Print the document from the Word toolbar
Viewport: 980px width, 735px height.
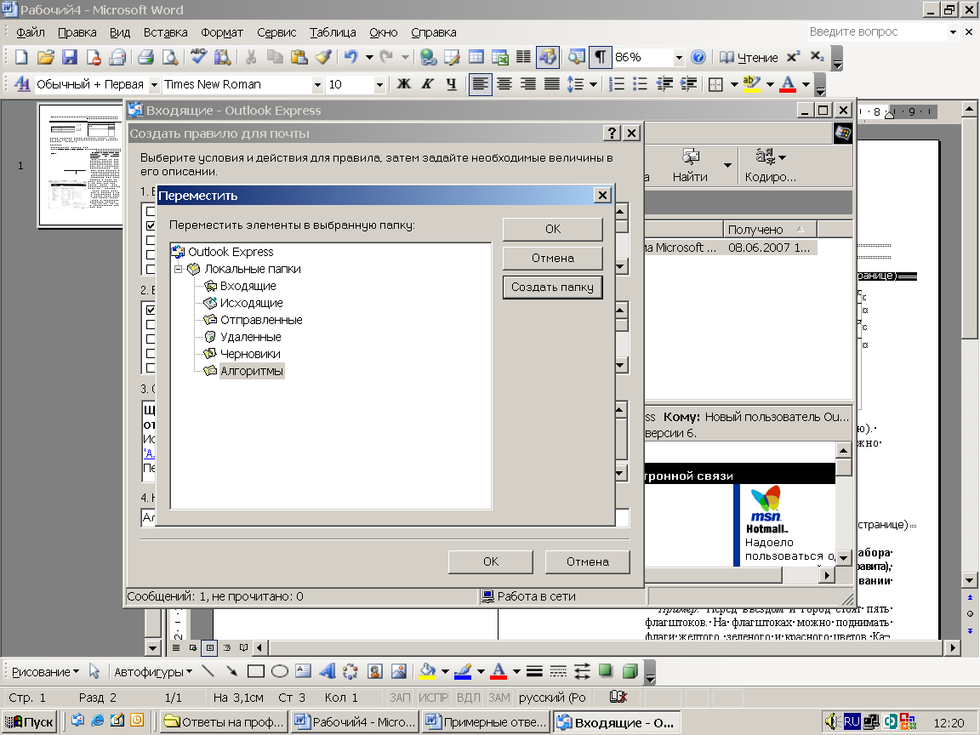pos(145,58)
